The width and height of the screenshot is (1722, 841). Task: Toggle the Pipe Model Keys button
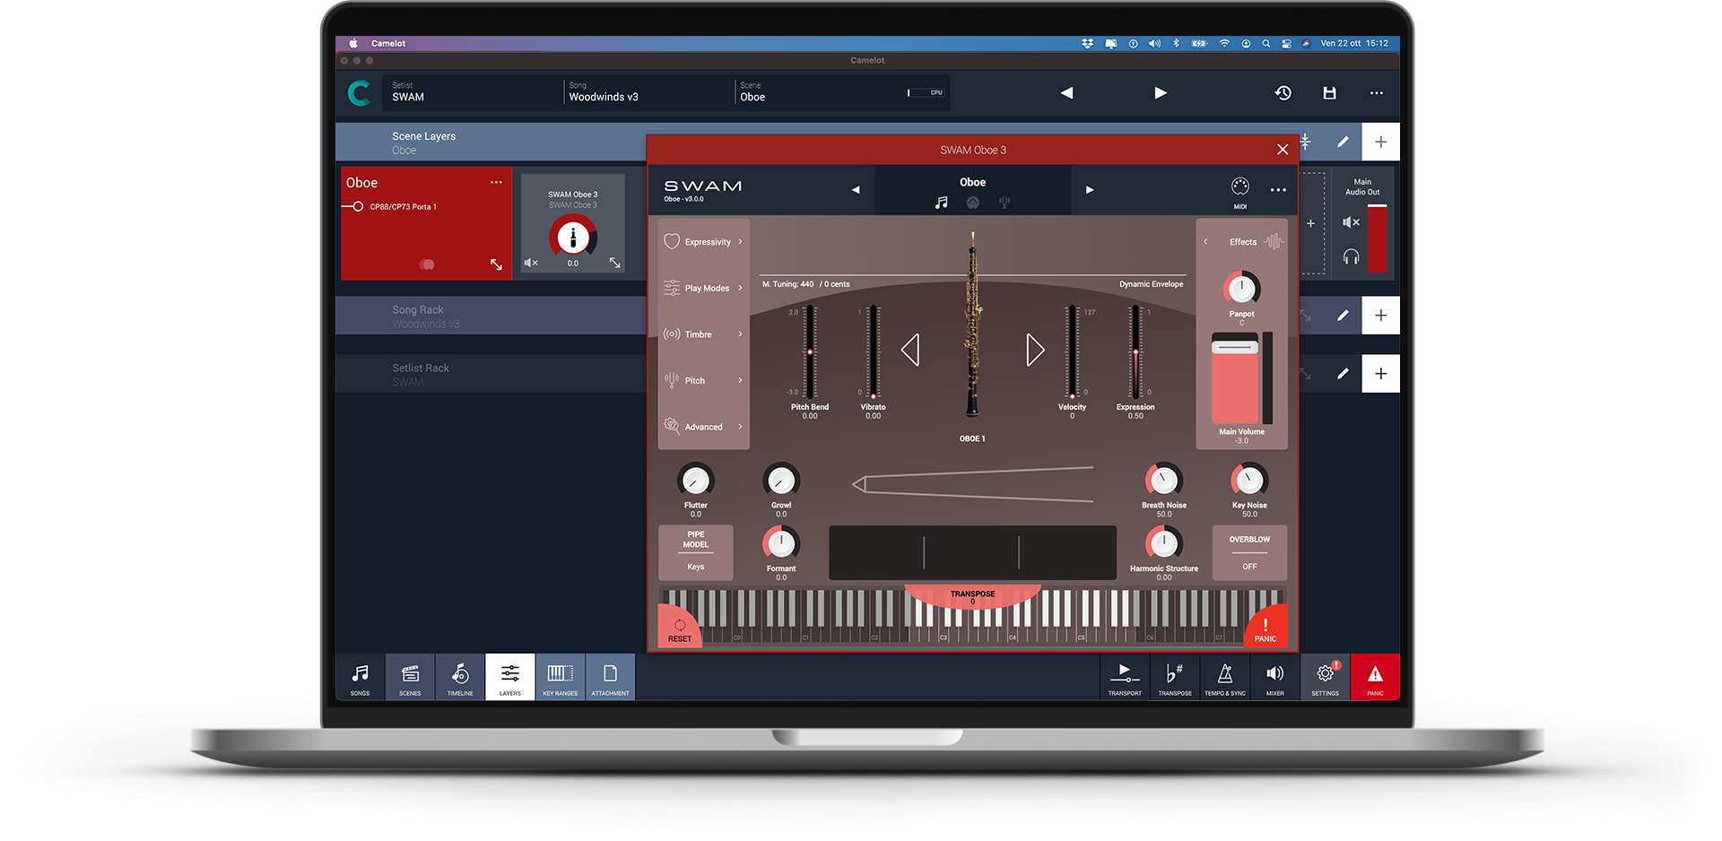(x=696, y=552)
